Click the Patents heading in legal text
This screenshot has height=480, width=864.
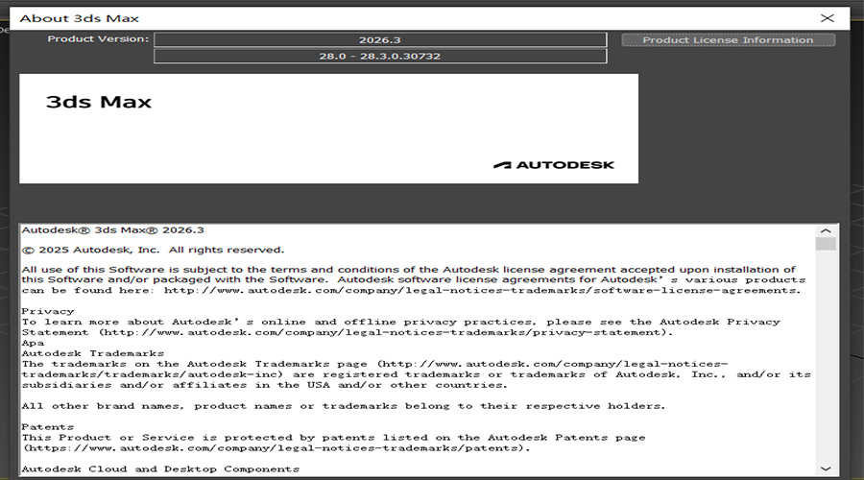coord(48,426)
